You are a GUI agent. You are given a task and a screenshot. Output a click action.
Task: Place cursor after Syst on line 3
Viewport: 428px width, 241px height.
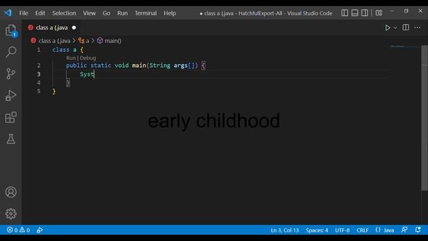[94, 74]
